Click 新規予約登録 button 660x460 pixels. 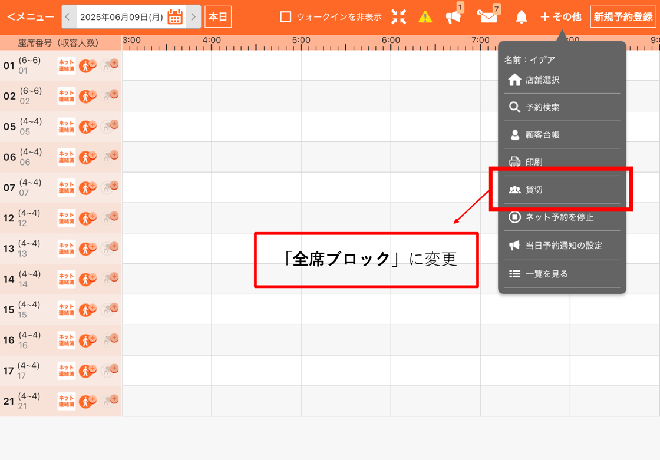[623, 17]
